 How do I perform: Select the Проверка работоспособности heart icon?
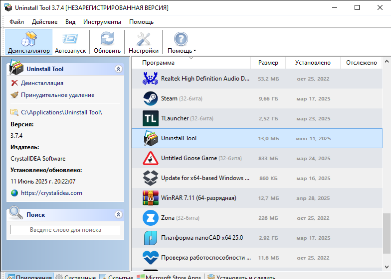coord(151,258)
